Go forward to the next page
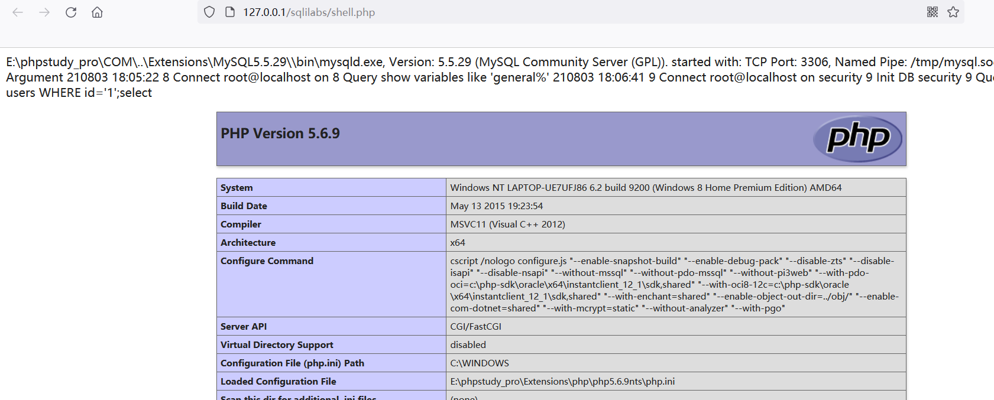 pos(44,12)
